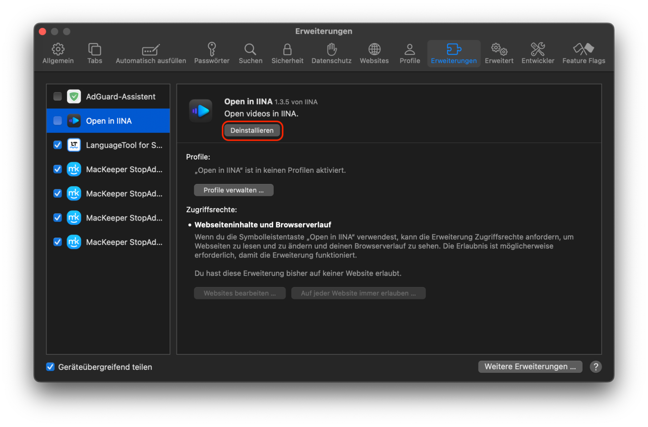This screenshot has height=427, width=648.
Task: Go to the Sicherheit settings
Action: click(287, 53)
